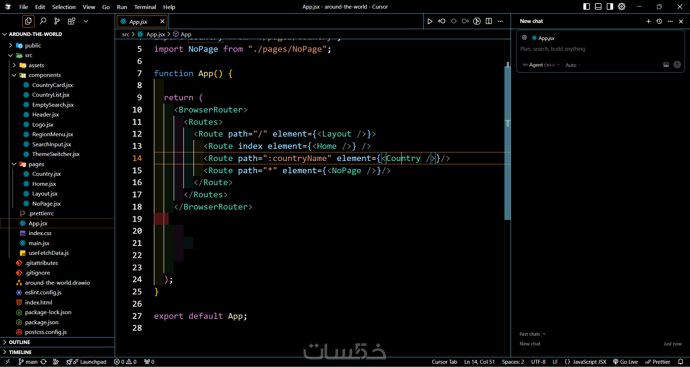Open the Agent mode dropdown

pyautogui.click(x=541, y=65)
